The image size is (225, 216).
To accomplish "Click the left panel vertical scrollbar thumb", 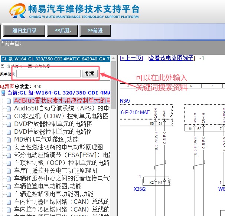I will click(x=113, y=85).
